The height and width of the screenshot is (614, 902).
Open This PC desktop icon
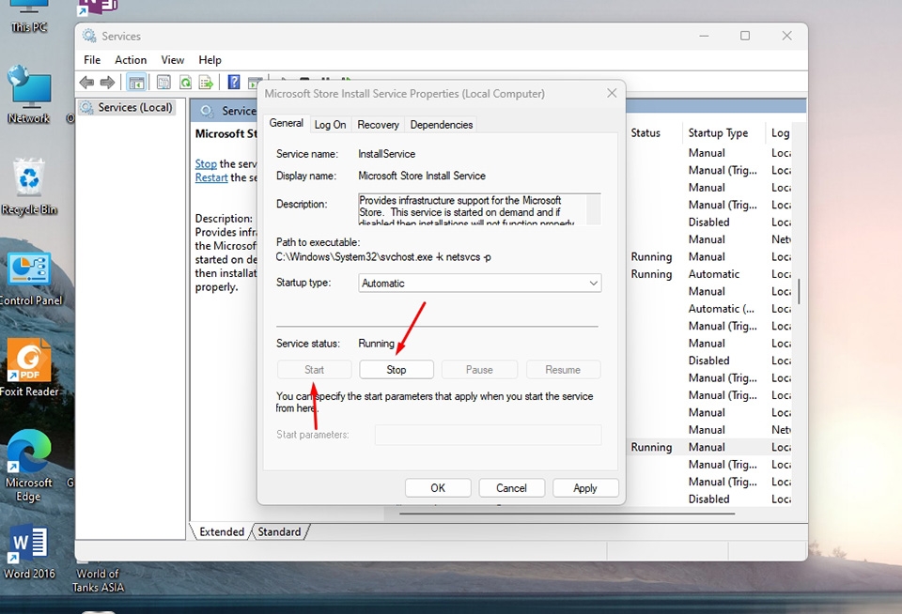(29, 16)
